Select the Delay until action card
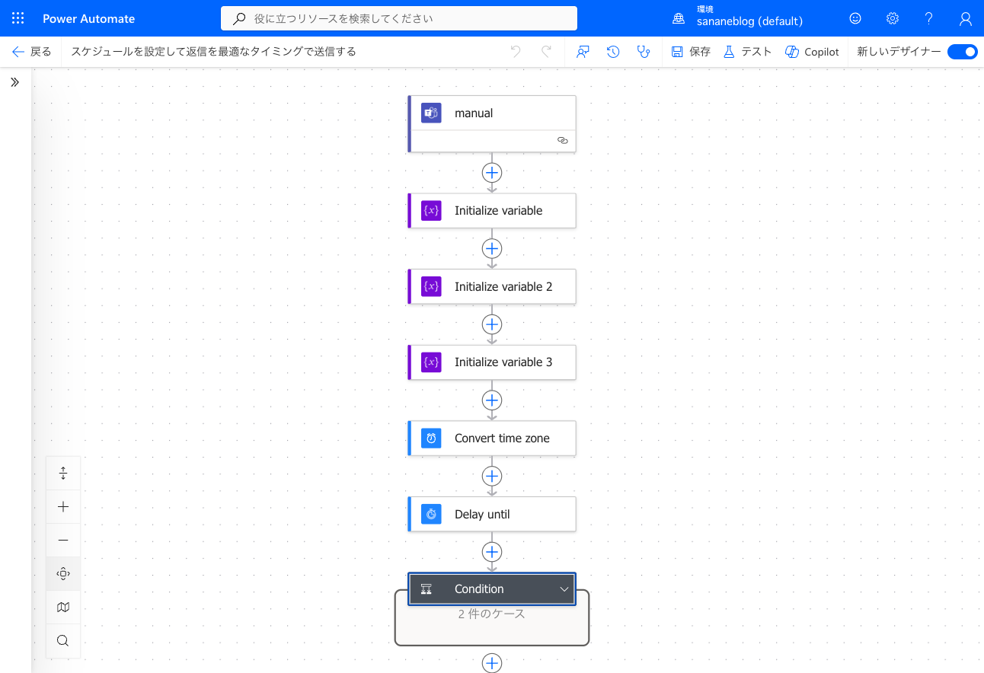The image size is (984, 673). [x=492, y=514]
